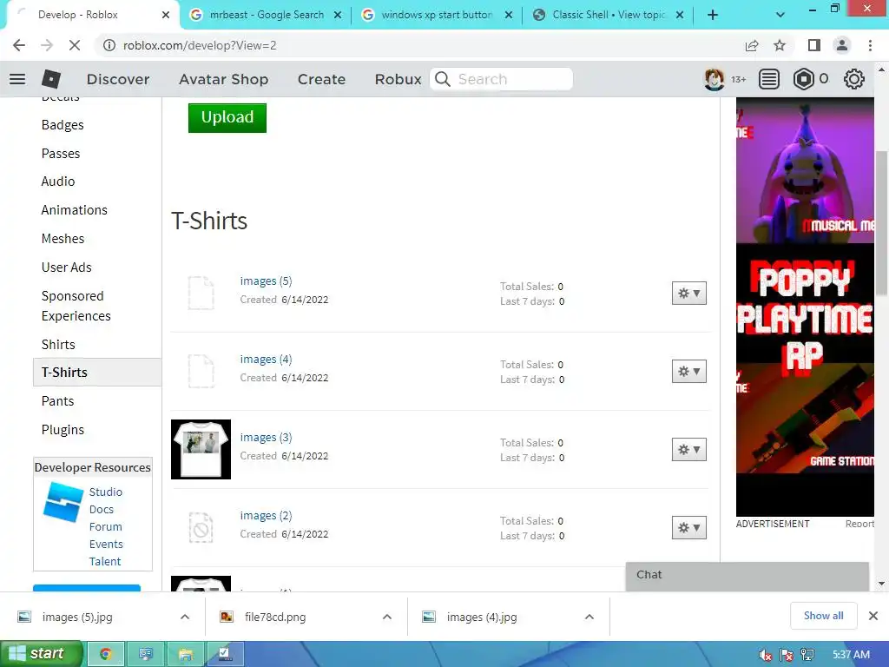Open the Events developer resource link
This screenshot has width=889, height=667.
point(106,544)
